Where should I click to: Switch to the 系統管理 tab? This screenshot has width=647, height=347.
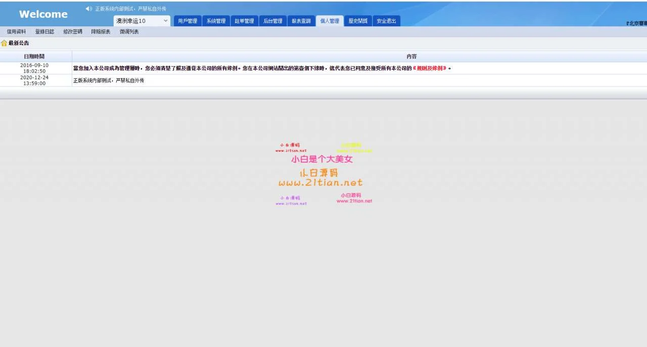(216, 21)
